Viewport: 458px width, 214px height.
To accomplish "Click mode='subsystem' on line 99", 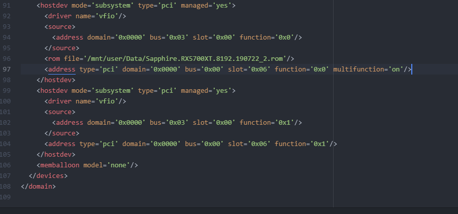I will pyautogui.click(x=103, y=91).
